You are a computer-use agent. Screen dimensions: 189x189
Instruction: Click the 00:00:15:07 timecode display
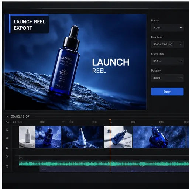pyautogui.click(x=20, y=117)
